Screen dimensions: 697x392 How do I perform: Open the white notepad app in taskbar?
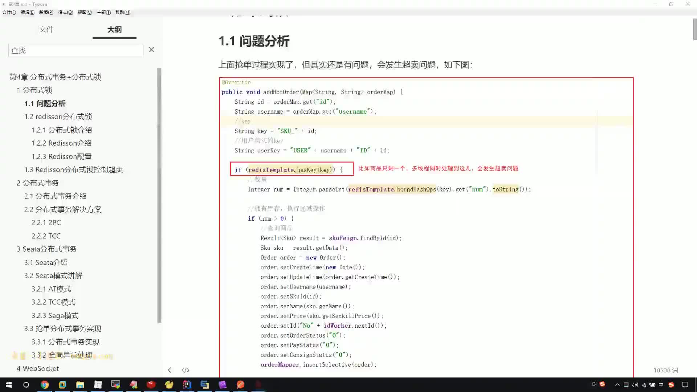pos(98,385)
